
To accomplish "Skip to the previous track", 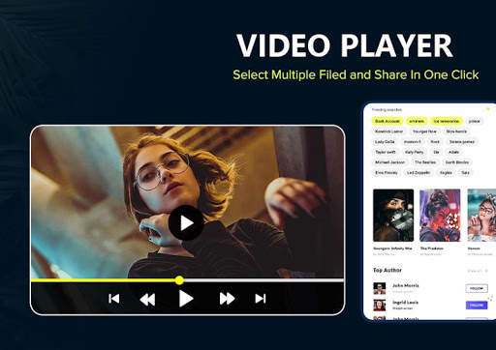I will pos(114,299).
